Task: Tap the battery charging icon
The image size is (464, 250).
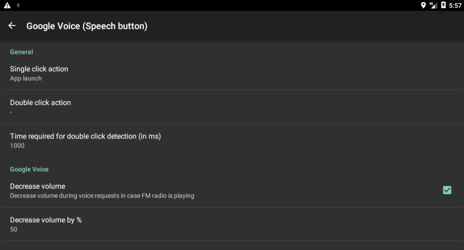Action: coord(443,5)
